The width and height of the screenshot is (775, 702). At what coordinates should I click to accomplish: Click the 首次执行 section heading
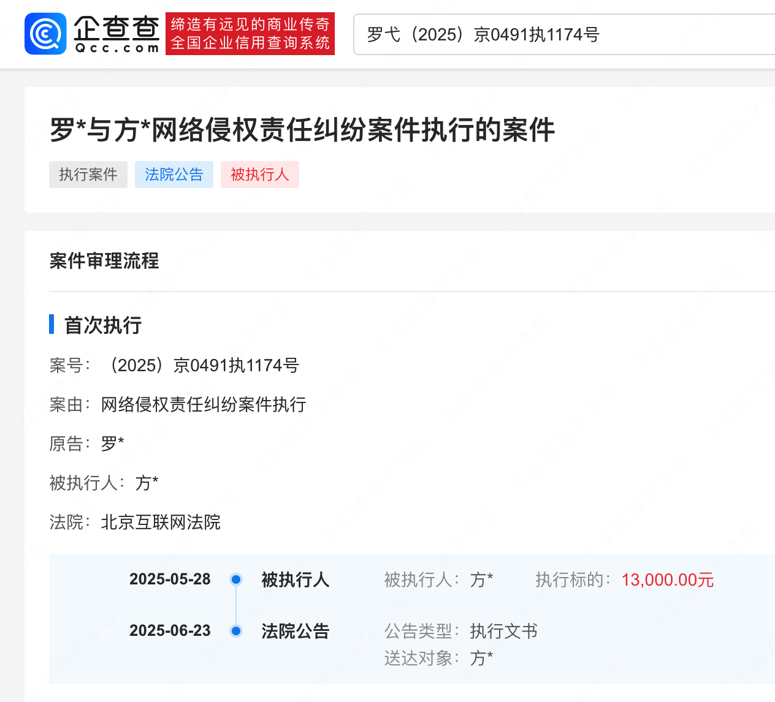(103, 325)
